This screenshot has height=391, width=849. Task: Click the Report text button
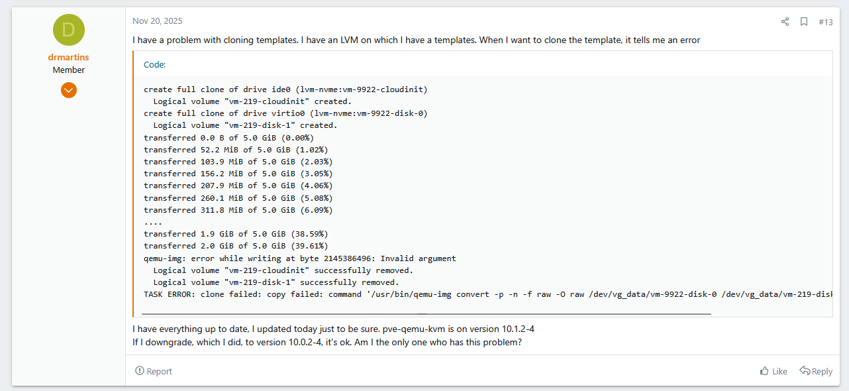tap(160, 371)
